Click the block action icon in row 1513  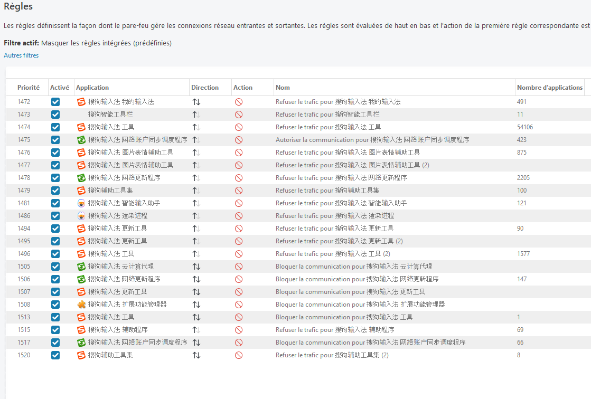click(239, 317)
